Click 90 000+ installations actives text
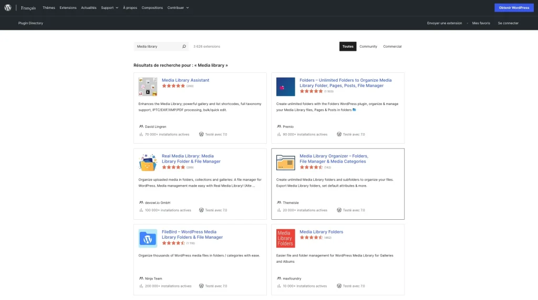The width and height of the screenshot is (538, 300). tap(305, 134)
